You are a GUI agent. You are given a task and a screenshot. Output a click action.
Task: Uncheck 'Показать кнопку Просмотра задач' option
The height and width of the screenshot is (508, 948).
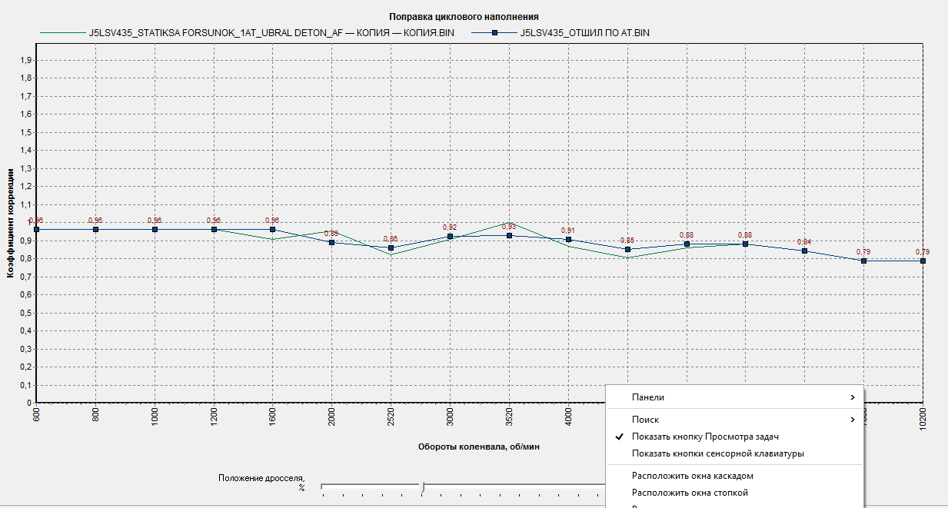[705, 437]
